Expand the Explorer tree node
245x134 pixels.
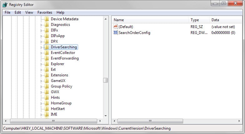(41, 64)
